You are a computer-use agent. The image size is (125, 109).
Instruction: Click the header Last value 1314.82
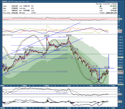point(114,11)
